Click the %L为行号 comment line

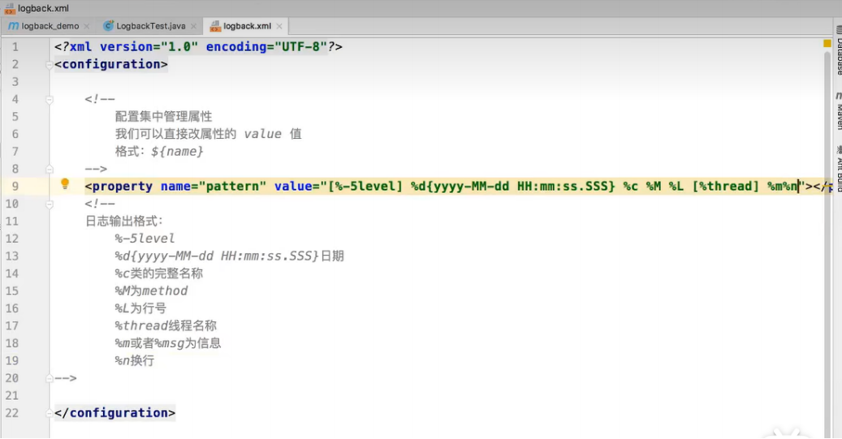click(x=140, y=308)
